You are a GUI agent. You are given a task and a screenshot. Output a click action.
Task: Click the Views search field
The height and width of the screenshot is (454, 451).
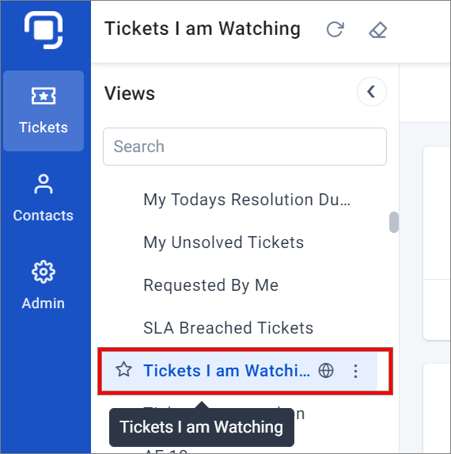point(244,147)
